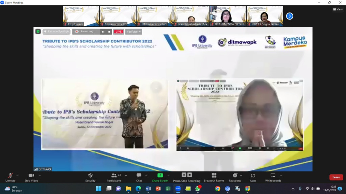This screenshot has height=194, width=346.
Task: Open the Security shield options
Action: (90, 177)
